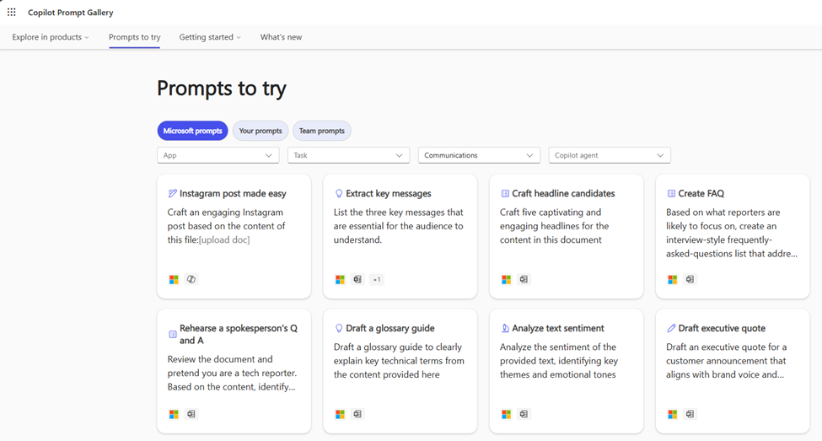Click the Copilot Chat icon on Instagram card
Image resolution: width=822 pixels, height=441 pixels.
click(191, 279)
